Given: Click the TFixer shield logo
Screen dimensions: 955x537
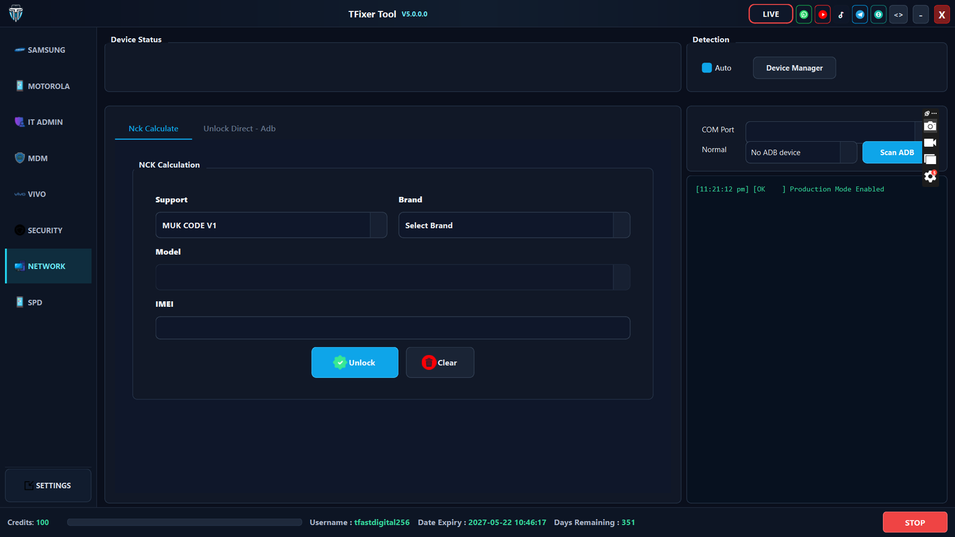Looking at the screenshot, I should click(16, 13).
